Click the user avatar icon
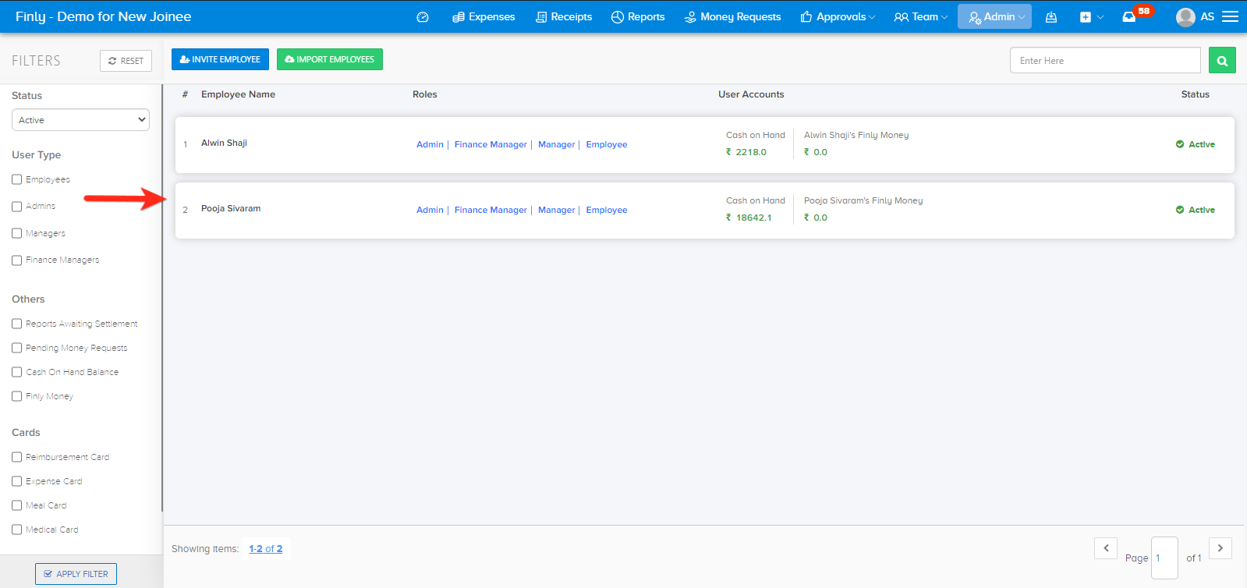This screenshot has height=588, width=1247. [x=1185, y=17]
